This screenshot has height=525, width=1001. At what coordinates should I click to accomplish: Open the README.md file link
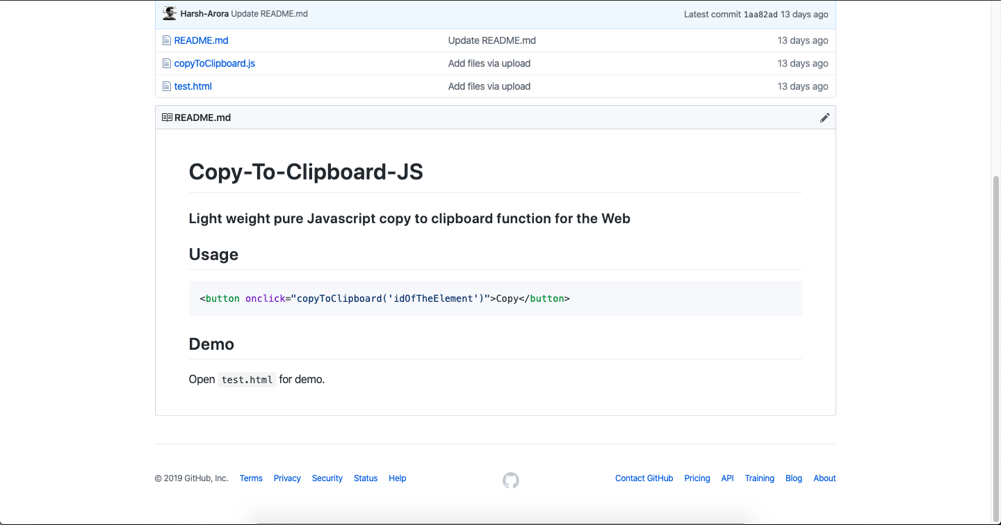(x=201, y=40)
